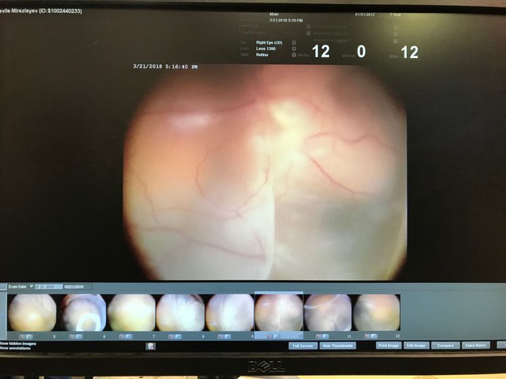Screen dimensions: 506x379
Task: Open the Exam Notes button
Action: click(476, 345)
